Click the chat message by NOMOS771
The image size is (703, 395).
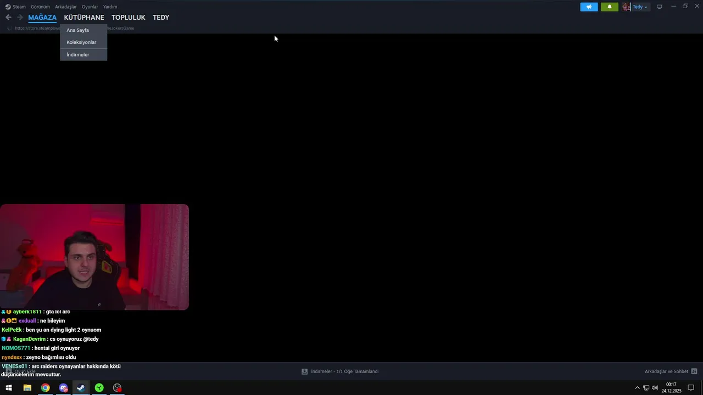point(41,348)
